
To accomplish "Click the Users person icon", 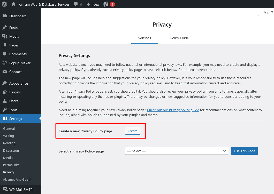I will tap(5, 101).
